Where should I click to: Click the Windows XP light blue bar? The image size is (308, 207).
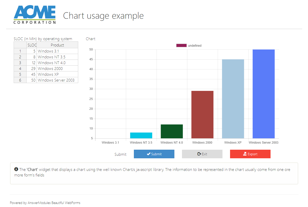(x=233, y=99)
